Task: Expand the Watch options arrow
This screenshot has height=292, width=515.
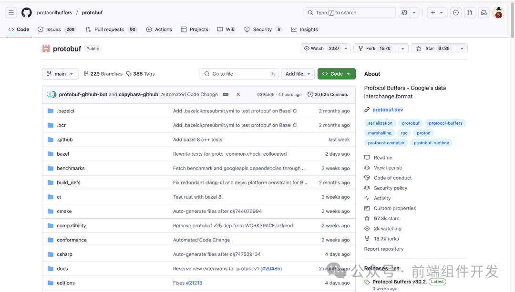Action: point(346,49)
